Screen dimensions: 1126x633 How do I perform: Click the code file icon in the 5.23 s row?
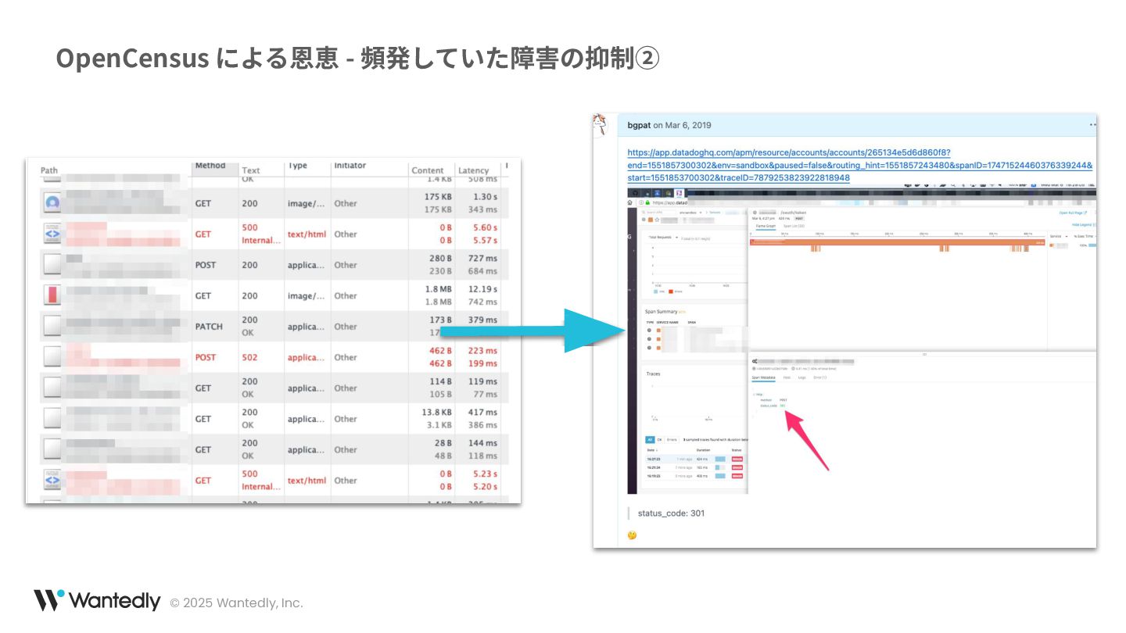(52, 480)
